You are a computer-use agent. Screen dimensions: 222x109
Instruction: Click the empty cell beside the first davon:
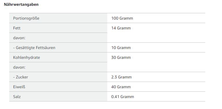coord(156,38)
